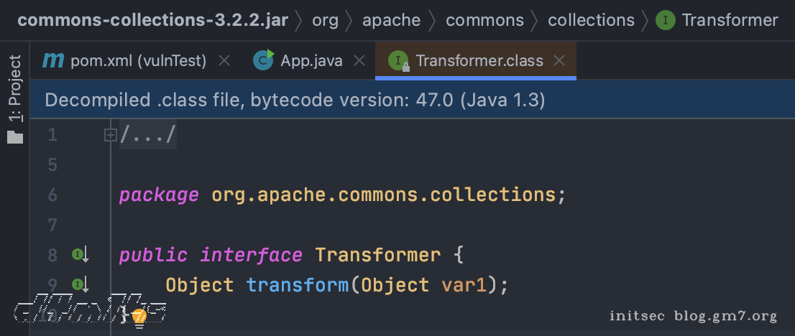Click the implemented-interface gutter icon on line 8
The height and width of the screenshot is (336, 795).
[x=78, y=254]
